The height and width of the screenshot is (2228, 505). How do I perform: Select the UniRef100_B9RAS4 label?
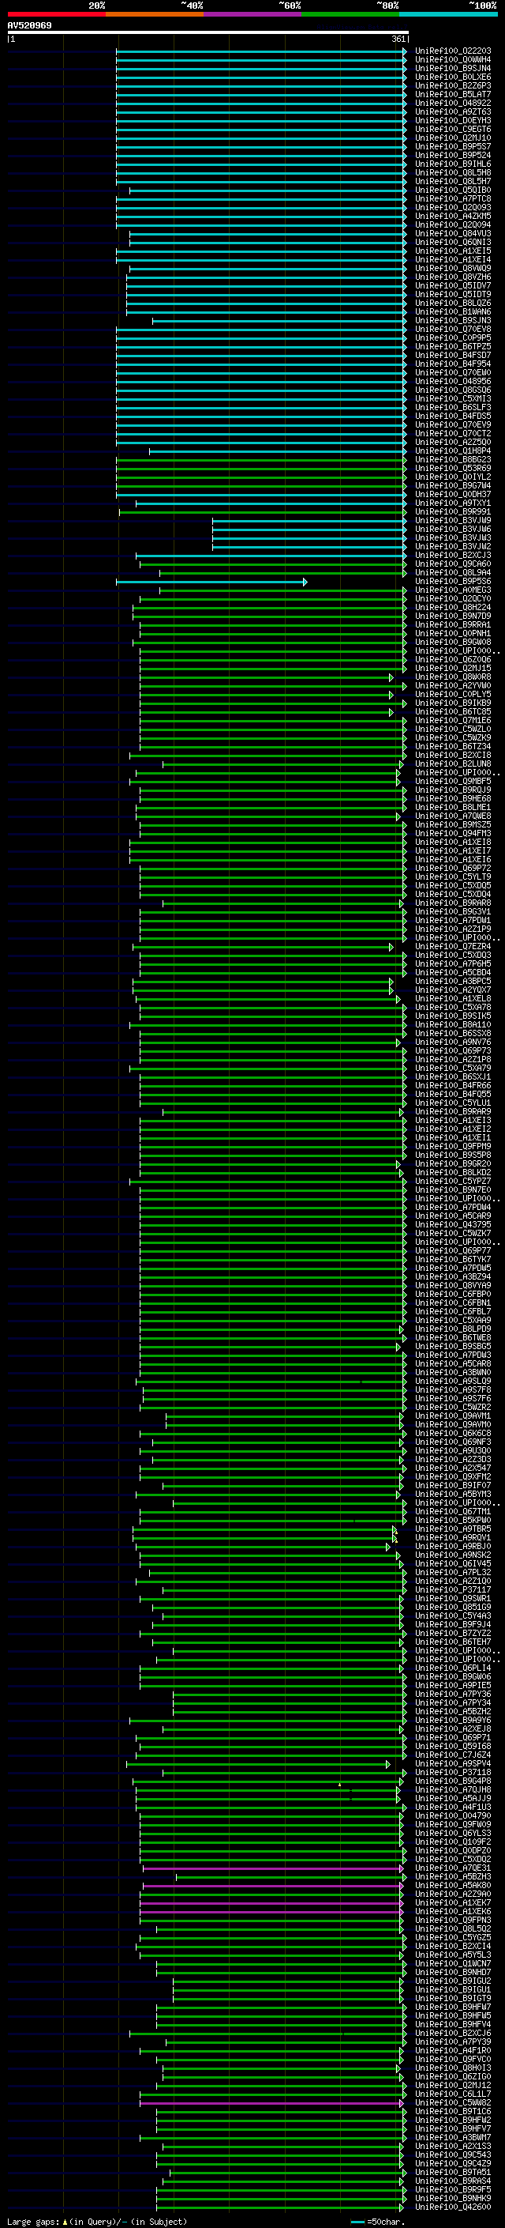453,2181
